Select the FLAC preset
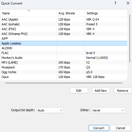This screenshot has height=132, width=132. click(x=64, y=53)
